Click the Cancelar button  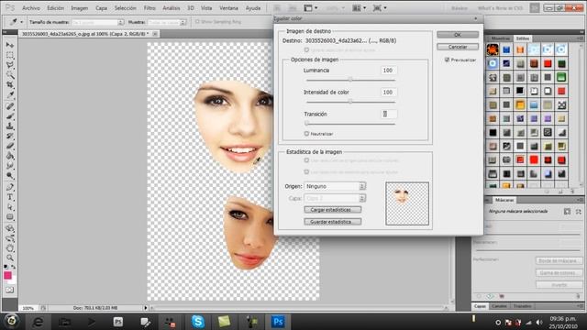[x=458, y=47]
